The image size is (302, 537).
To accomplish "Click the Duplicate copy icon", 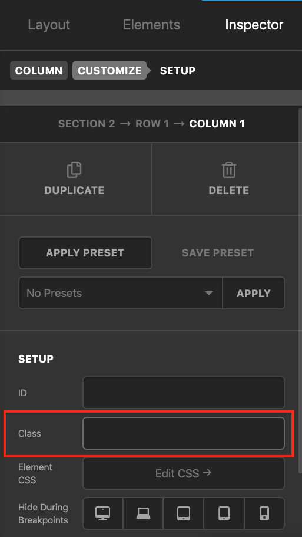I will click(74, 170).
